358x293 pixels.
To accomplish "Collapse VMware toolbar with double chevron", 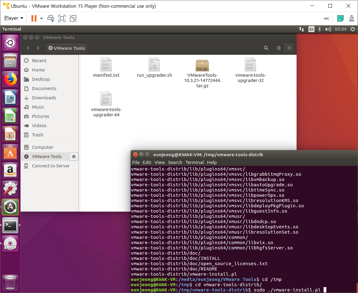I will coord(326,19).
